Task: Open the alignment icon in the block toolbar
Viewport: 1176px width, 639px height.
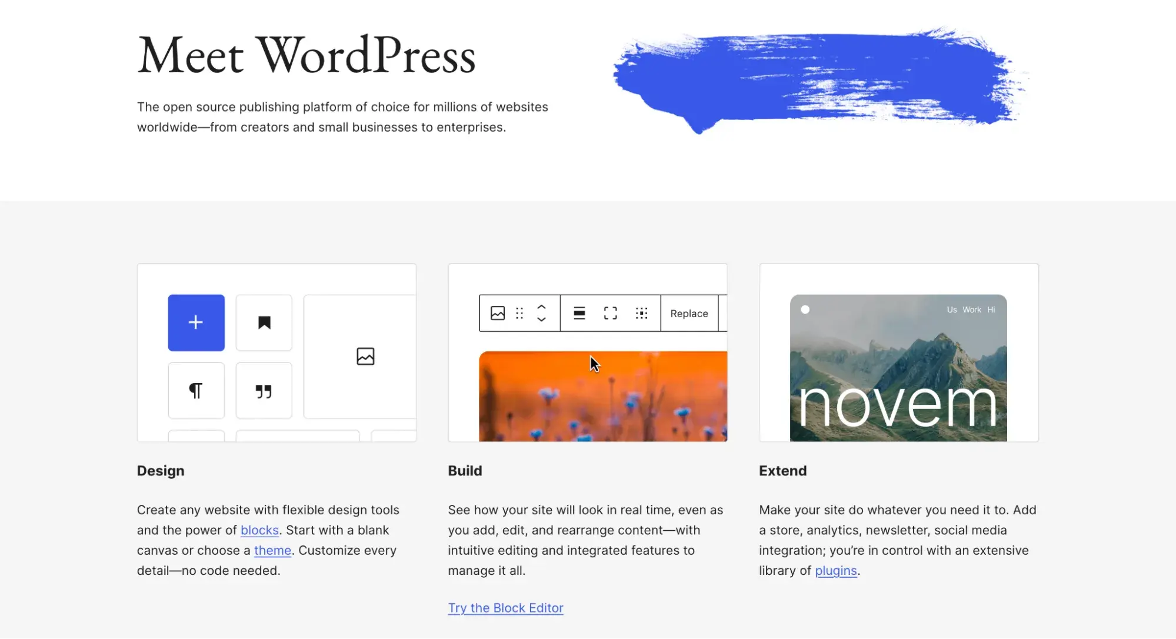Action: click(579, 313)
